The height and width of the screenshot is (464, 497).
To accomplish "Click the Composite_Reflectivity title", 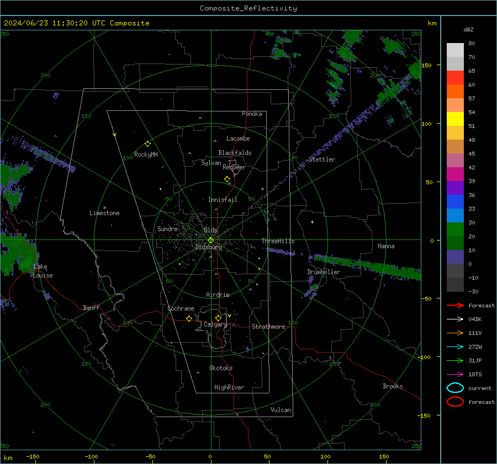I will click(248, 8).
